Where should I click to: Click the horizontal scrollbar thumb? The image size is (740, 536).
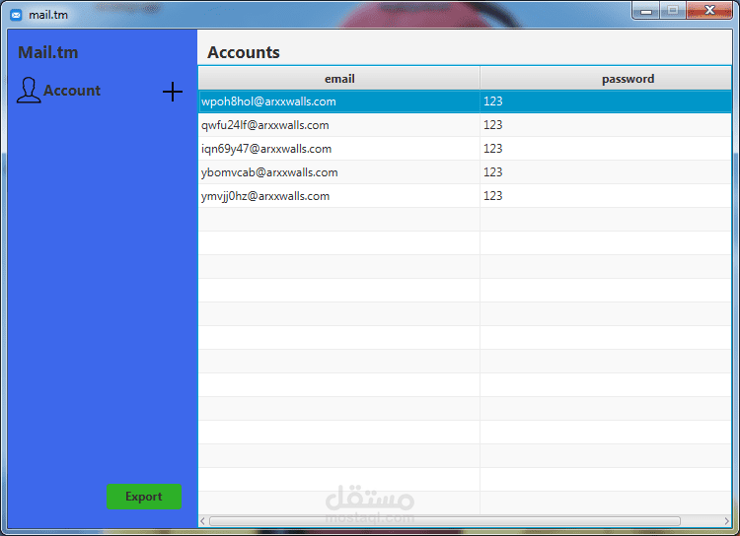445,521
